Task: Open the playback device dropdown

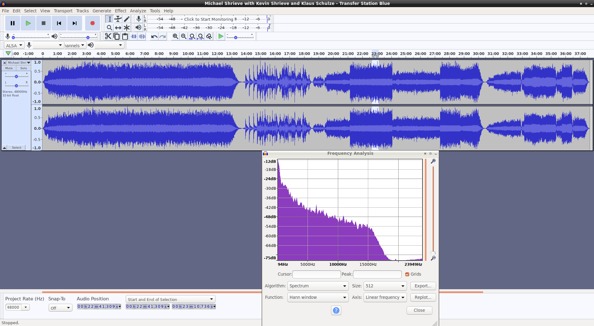Action: click(109, 45)
